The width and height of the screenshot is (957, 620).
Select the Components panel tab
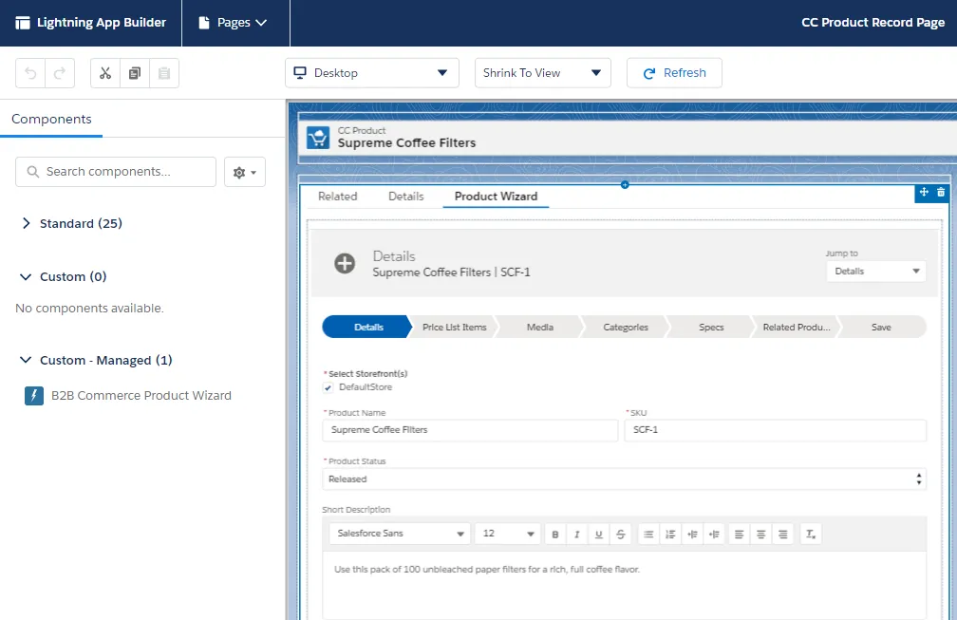[x=51, y=119]
